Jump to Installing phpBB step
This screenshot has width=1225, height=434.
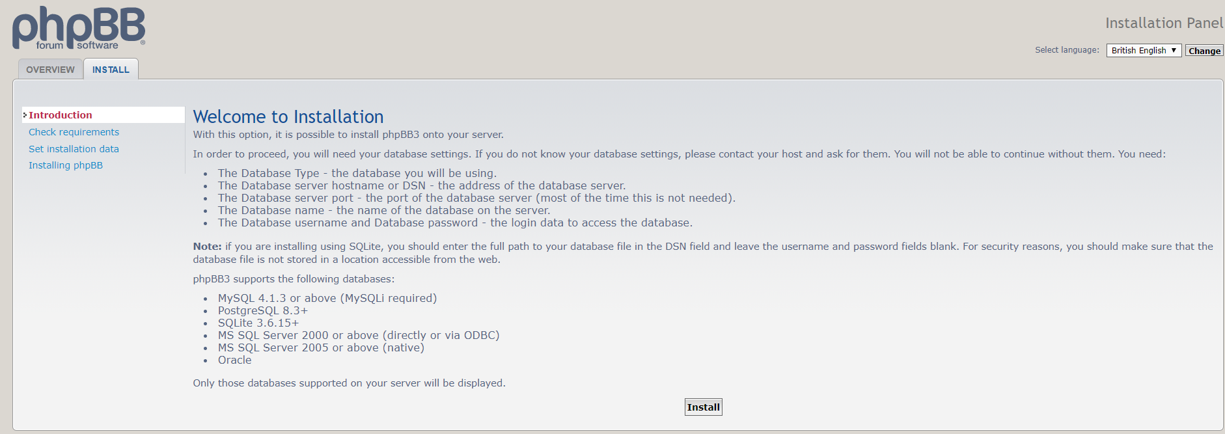[x=66, y=165]
